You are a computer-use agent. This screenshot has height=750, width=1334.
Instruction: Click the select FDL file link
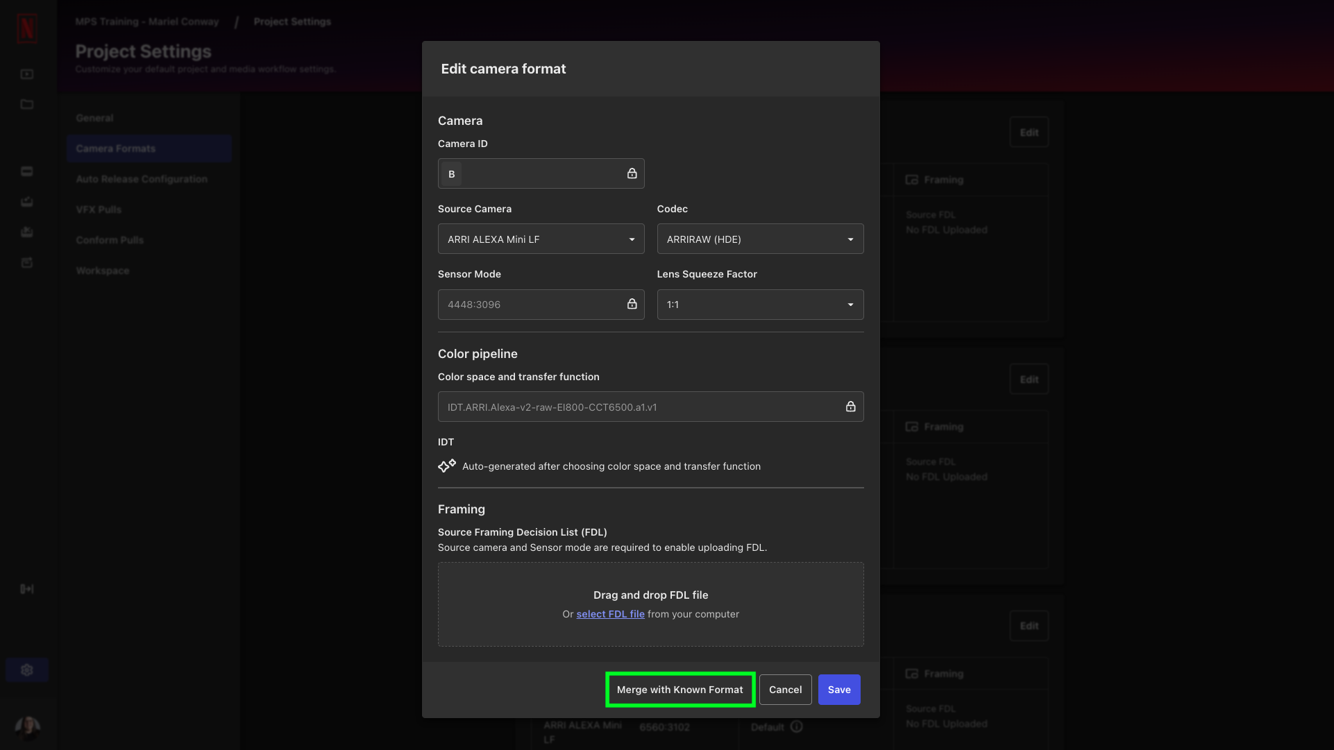click(610, 614)
